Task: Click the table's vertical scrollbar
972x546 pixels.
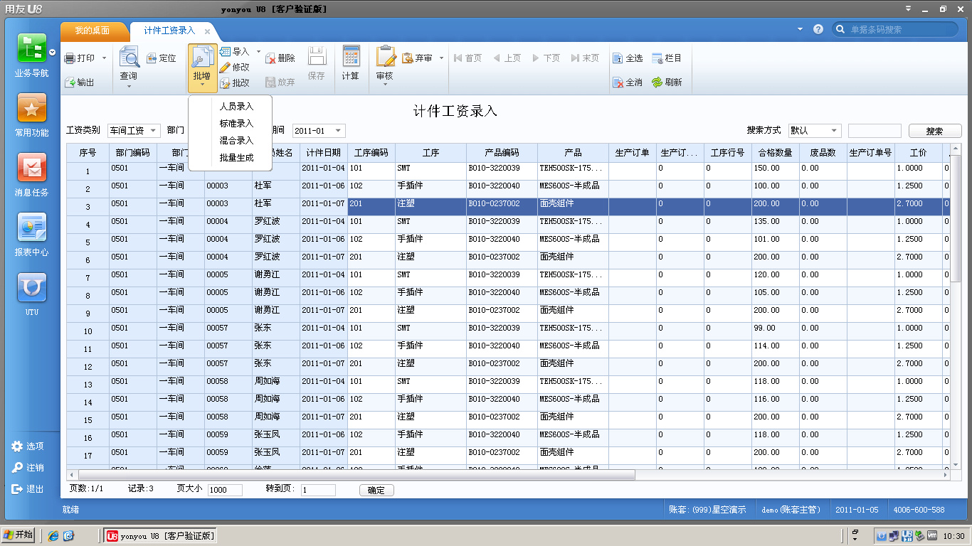Action: click(x=956, y=220)
